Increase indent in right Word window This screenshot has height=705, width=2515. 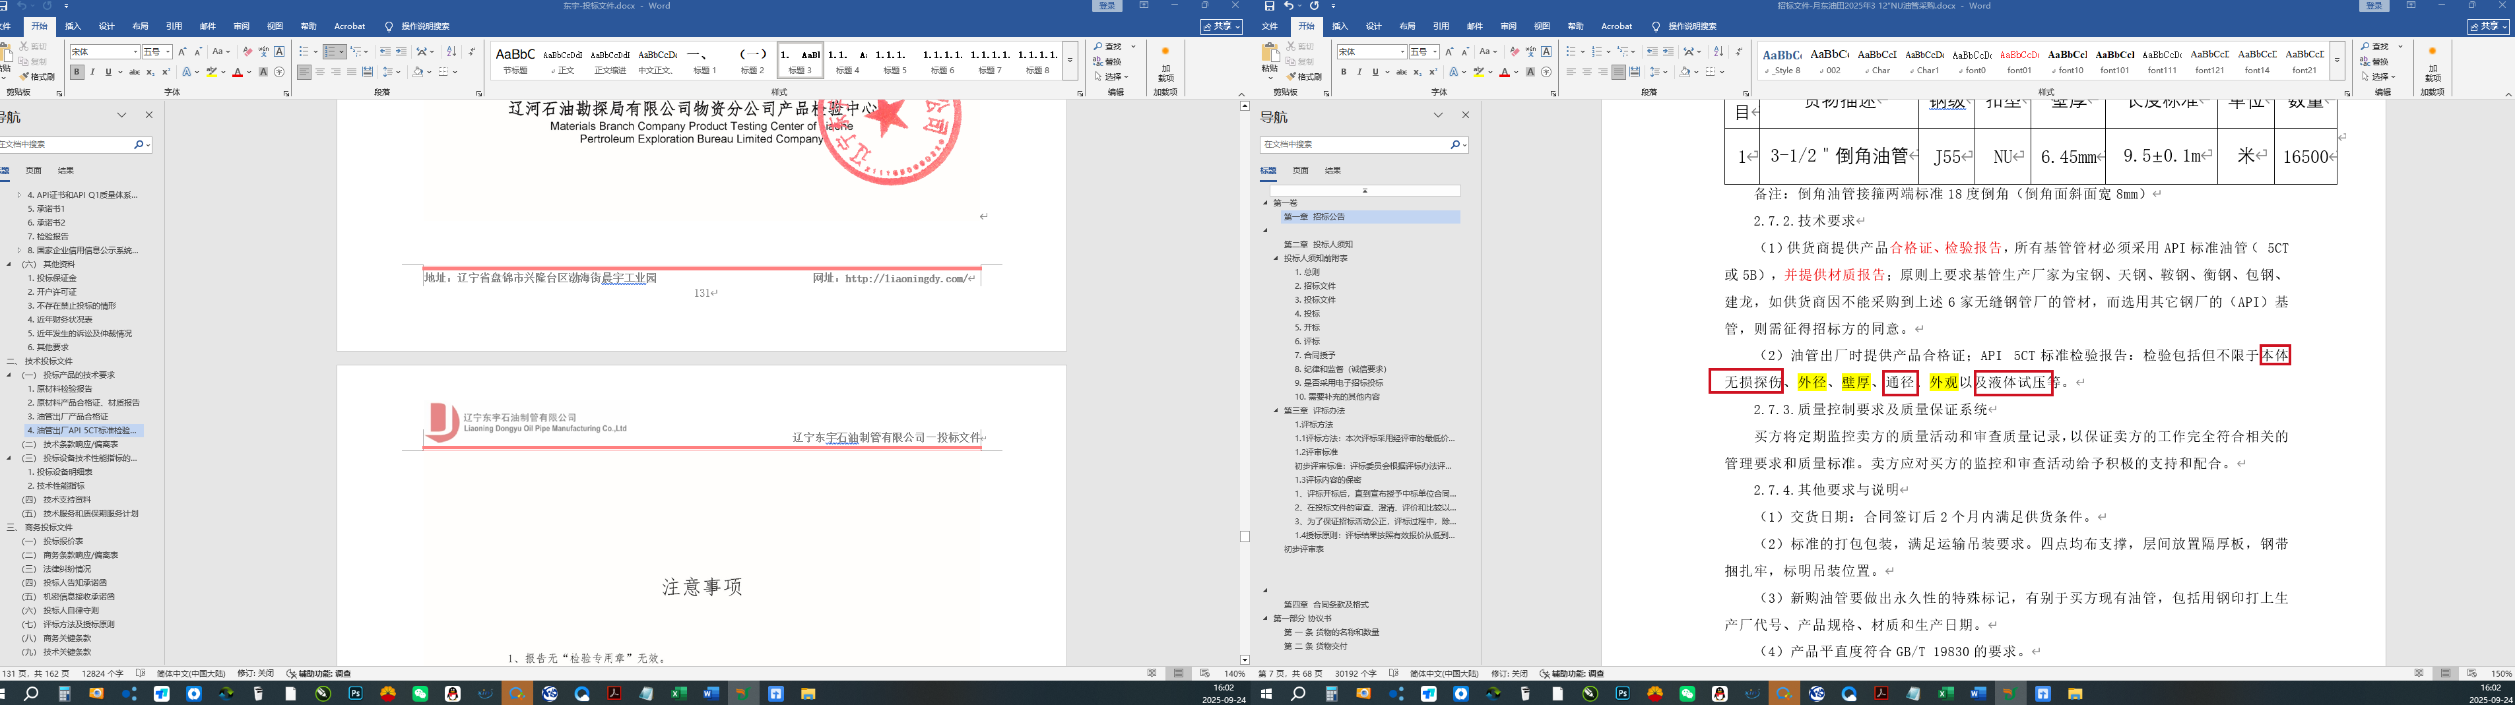1668,51
